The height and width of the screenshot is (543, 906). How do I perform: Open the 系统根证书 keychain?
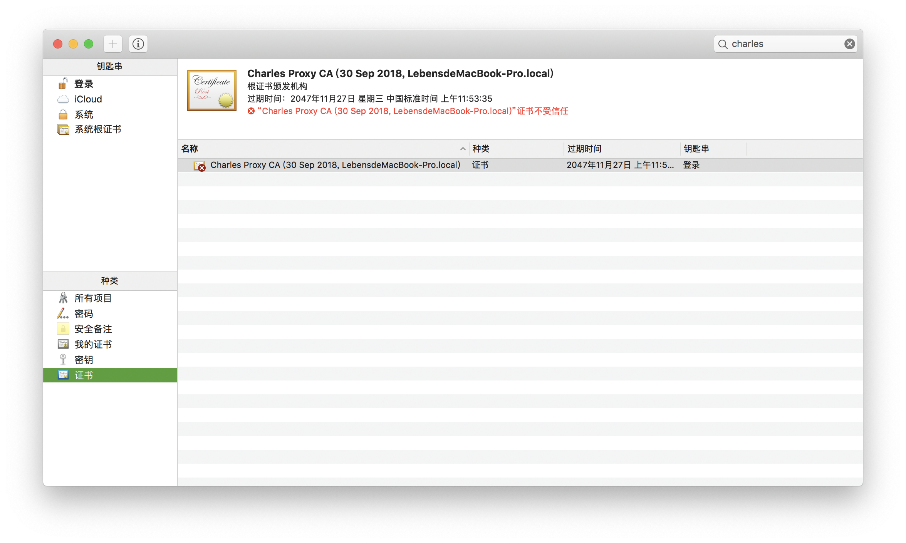tap(97, 129)
